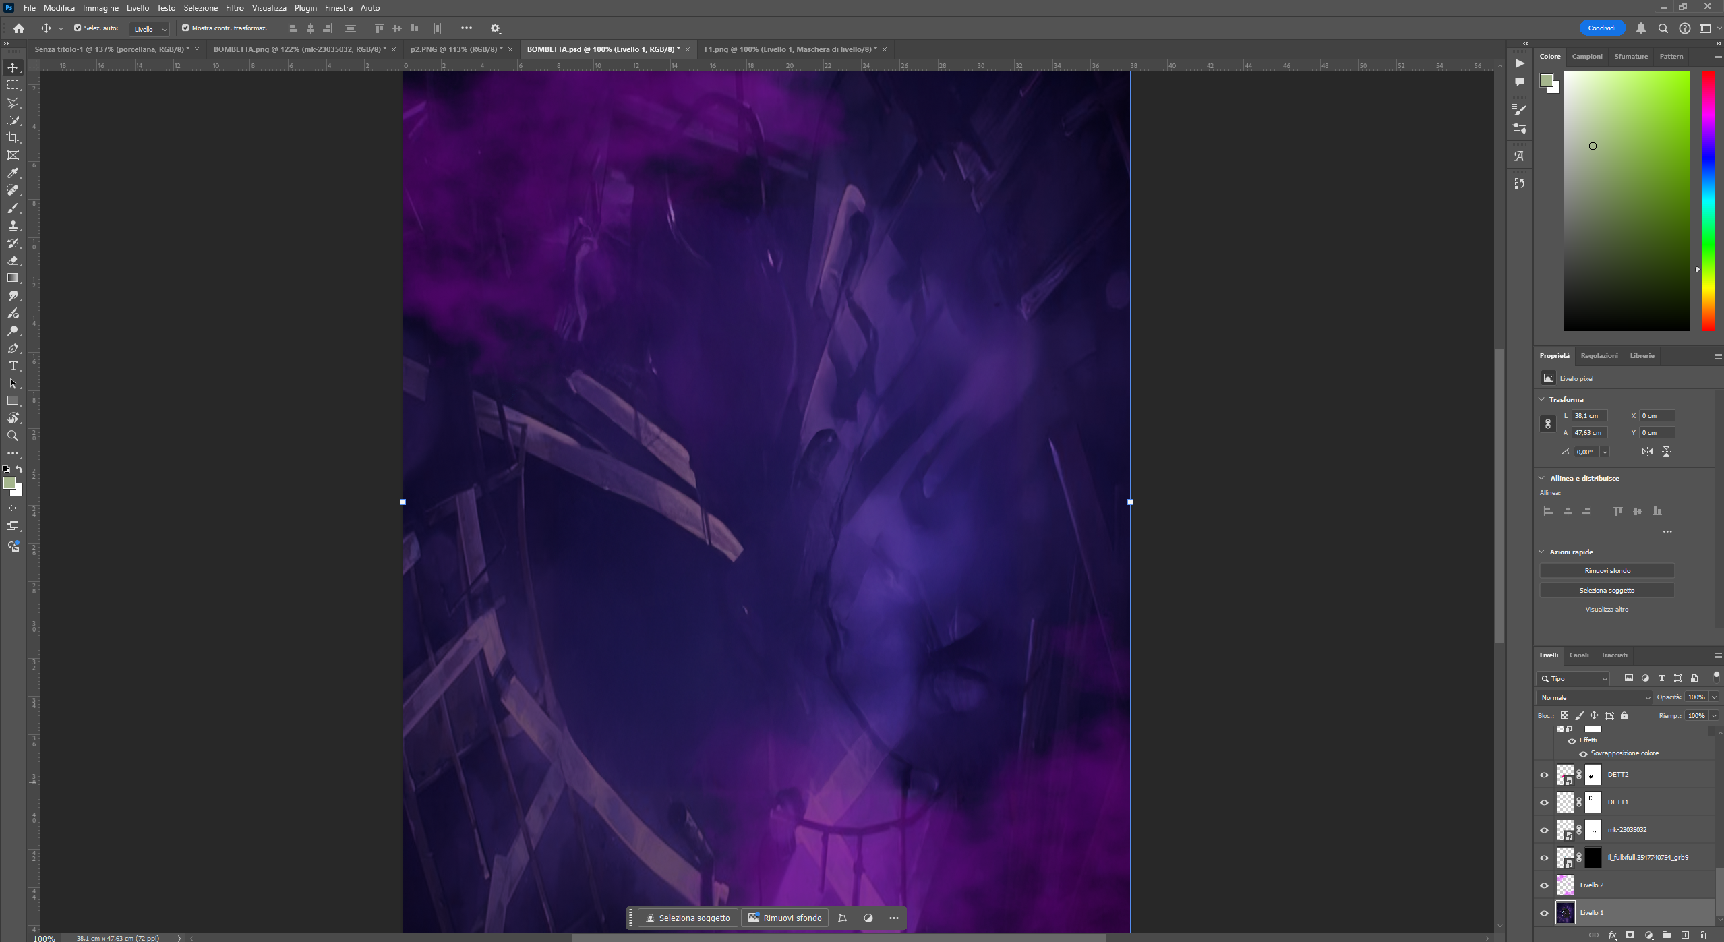Create new layer with plus icon
1724x942 pixels.
click(x=1684, y=935)
